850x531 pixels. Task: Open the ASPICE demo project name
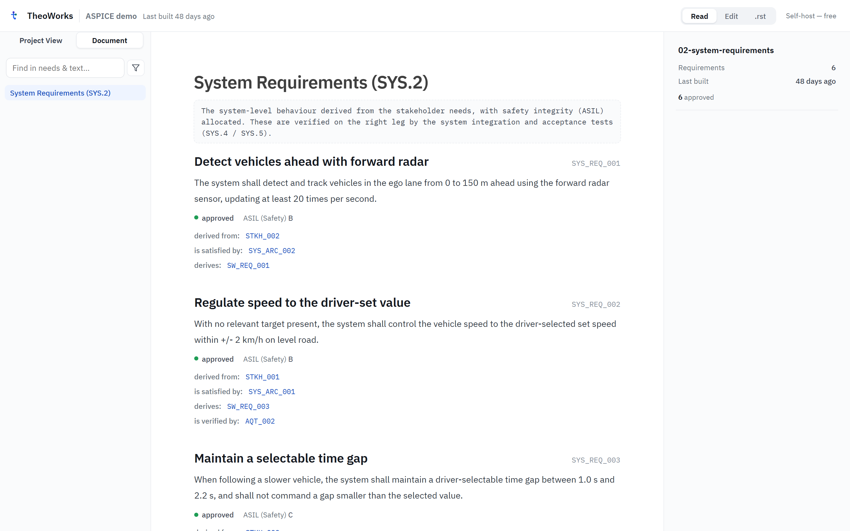tap(111, 16)
